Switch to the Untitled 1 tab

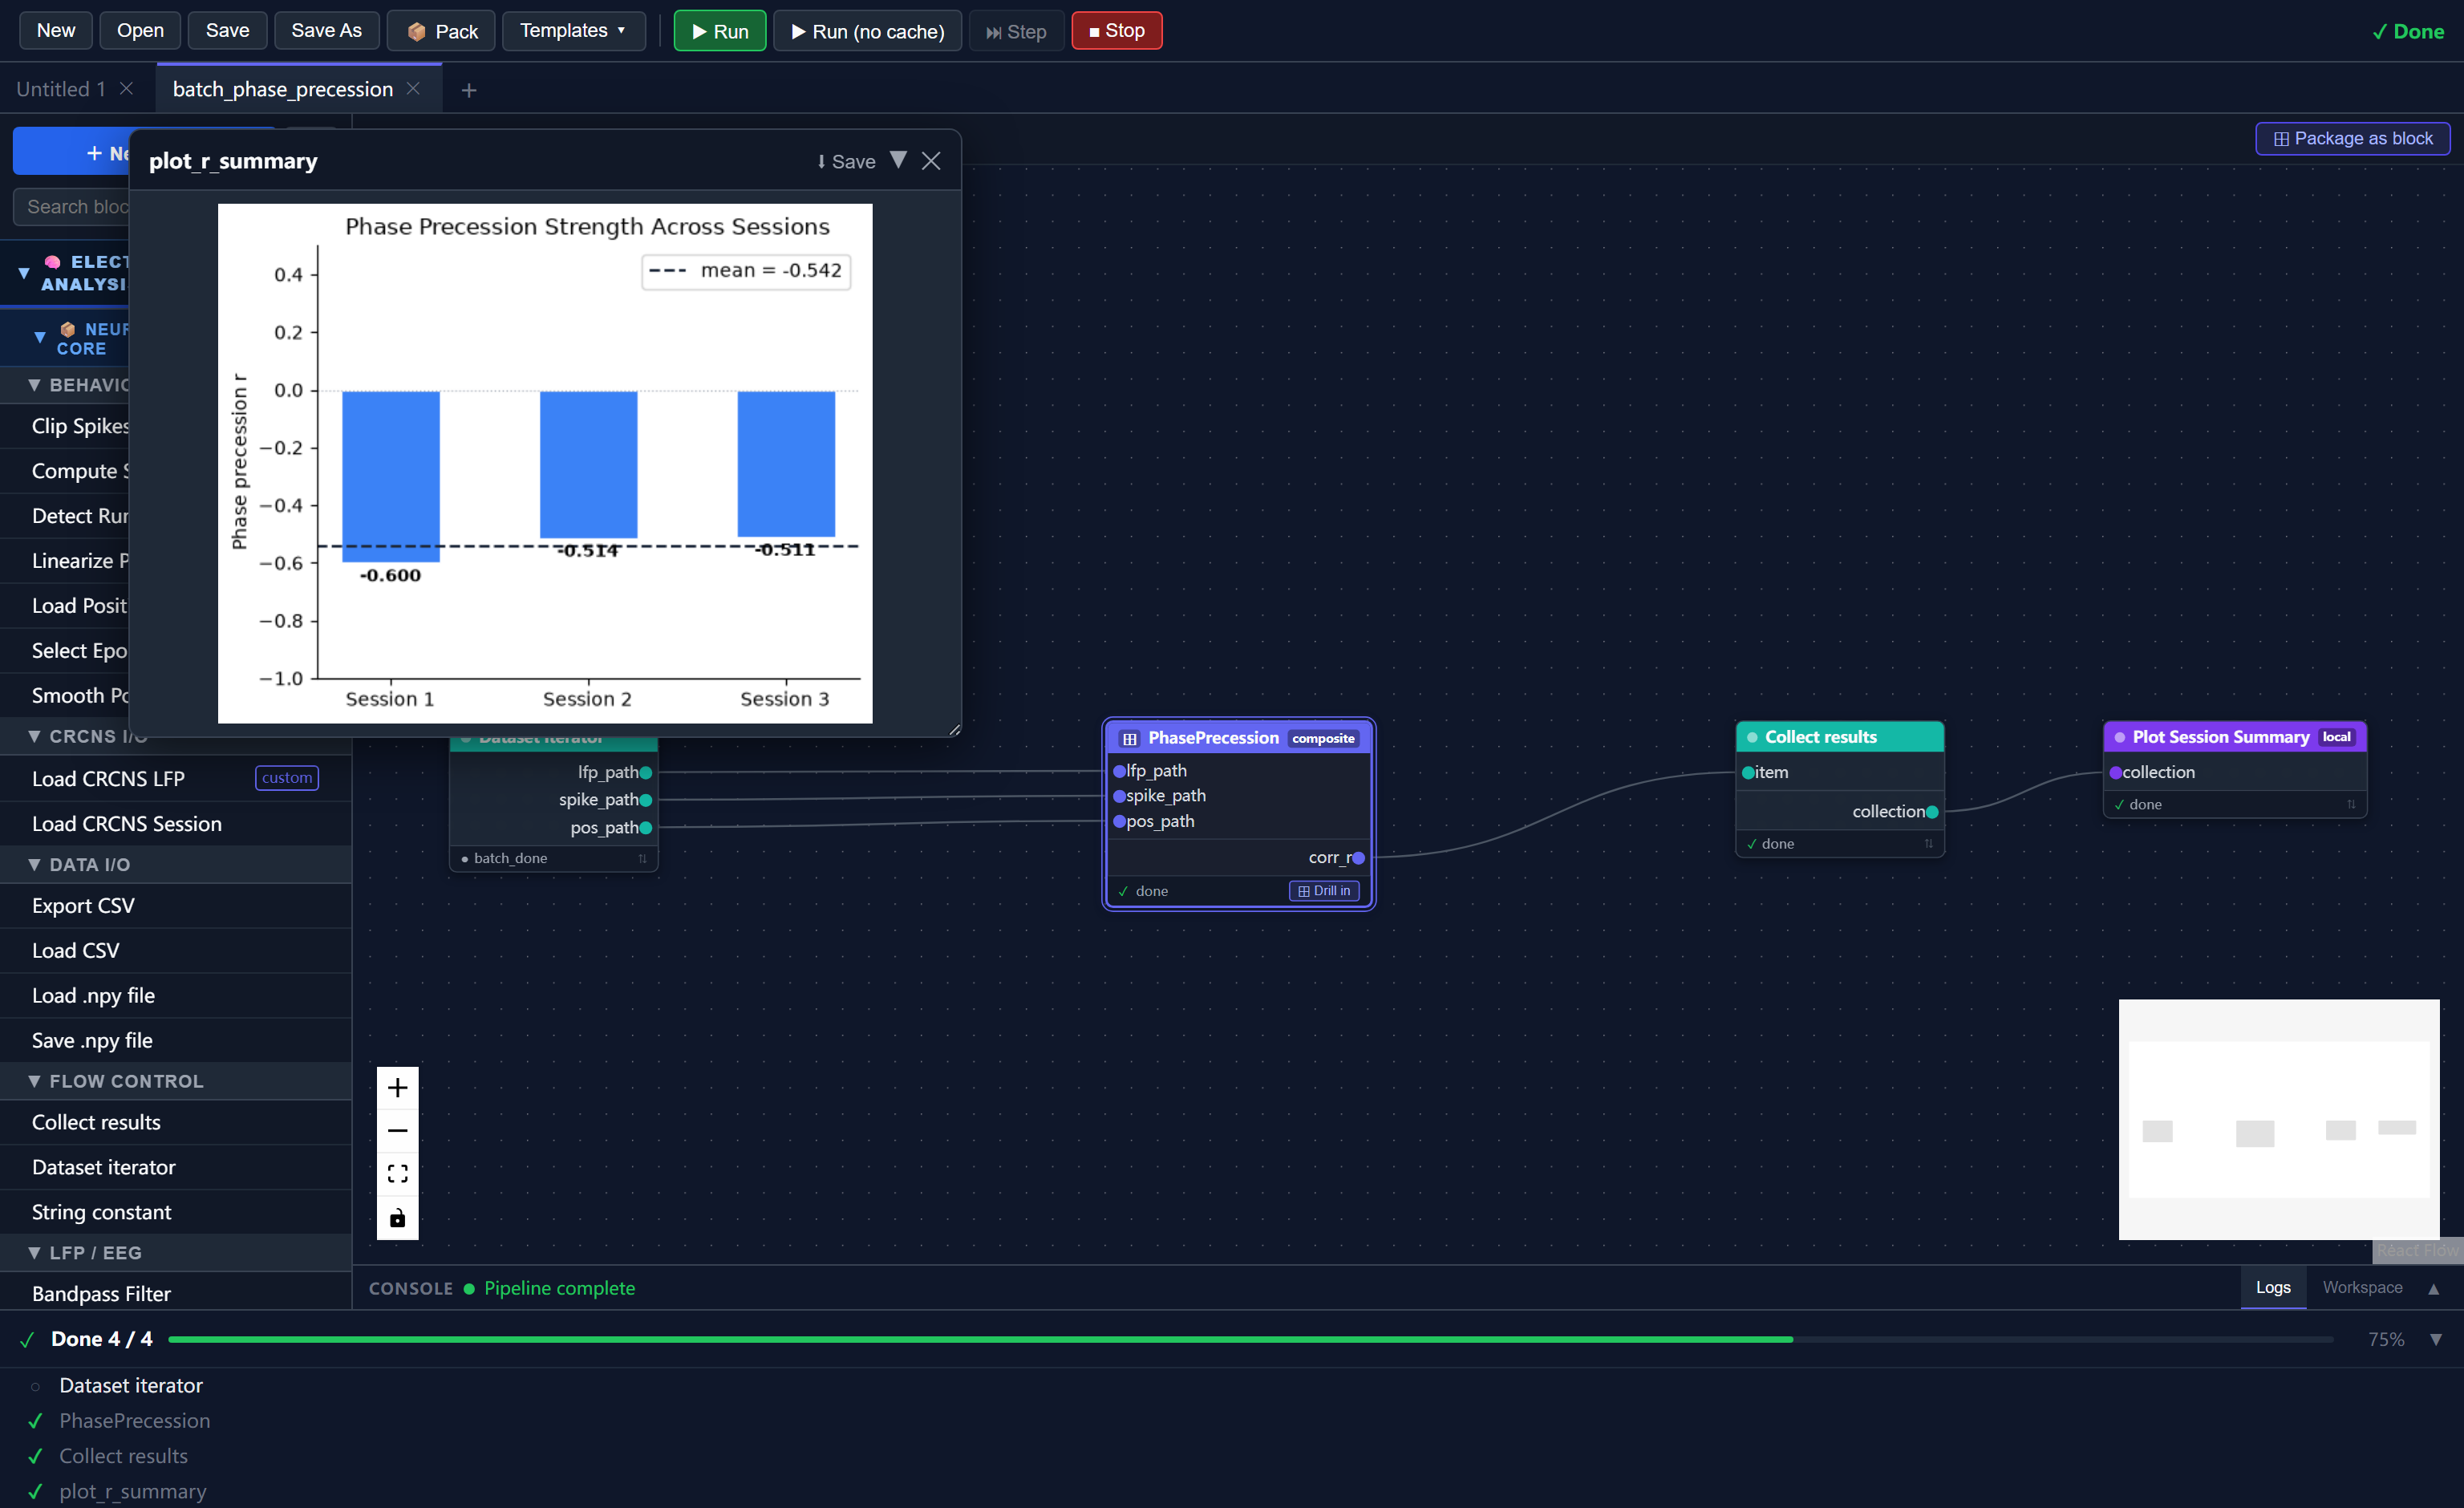[61, 89]
